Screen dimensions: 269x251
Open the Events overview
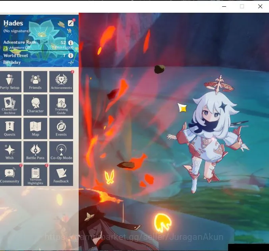click(x=61, y=128)
